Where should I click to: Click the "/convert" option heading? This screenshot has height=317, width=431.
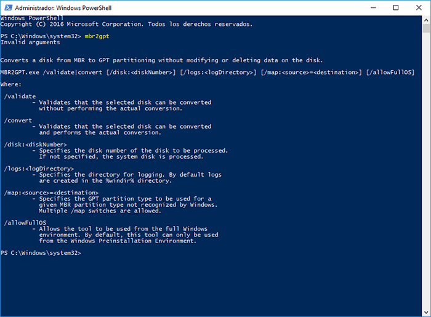pyautogui.click(x=17, y=120)
